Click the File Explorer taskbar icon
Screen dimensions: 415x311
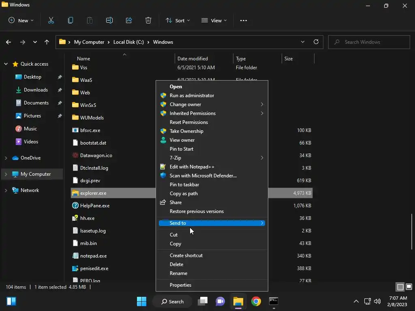pyautogui.click(x=238, y=301)
